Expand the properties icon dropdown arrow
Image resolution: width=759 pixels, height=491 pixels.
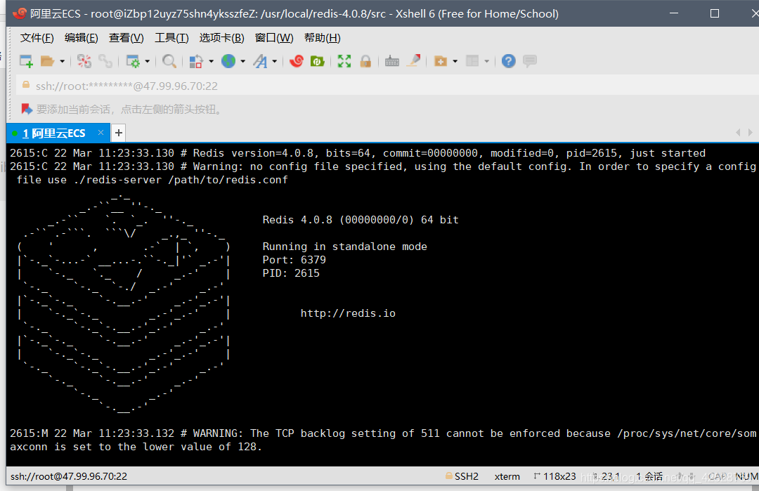(147, 61)
